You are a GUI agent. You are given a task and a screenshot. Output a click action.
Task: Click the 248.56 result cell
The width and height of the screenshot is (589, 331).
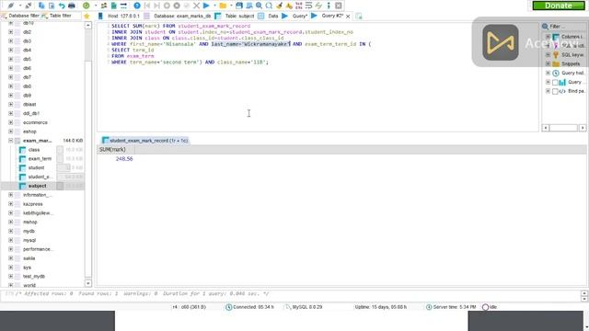(124, 159)
